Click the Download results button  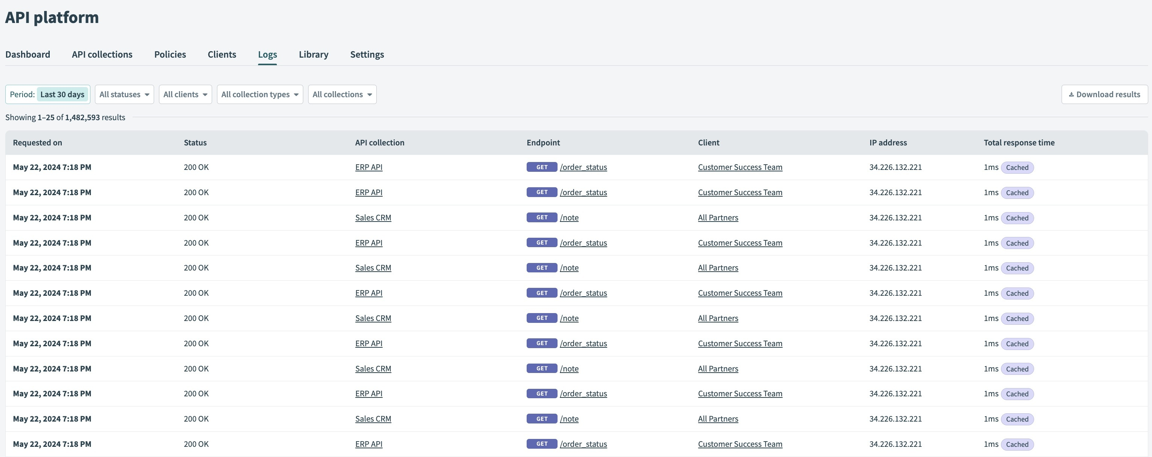click(x=1103, y=94)
